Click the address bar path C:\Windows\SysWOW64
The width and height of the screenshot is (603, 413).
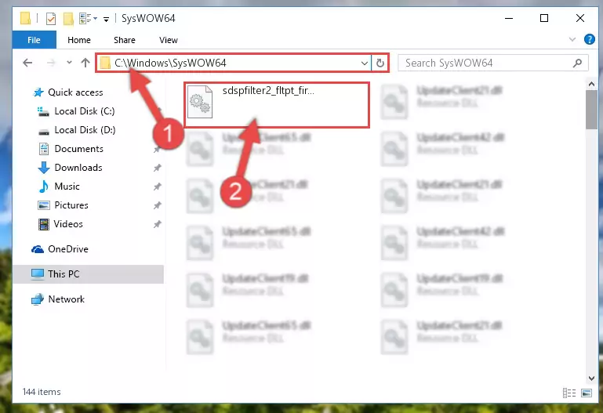(170, 63)
